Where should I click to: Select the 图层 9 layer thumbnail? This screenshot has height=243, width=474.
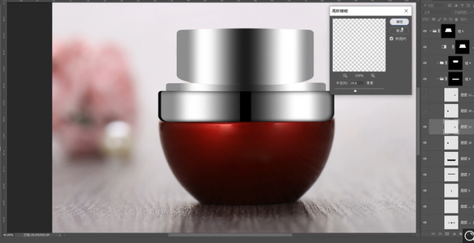(451, 191)
